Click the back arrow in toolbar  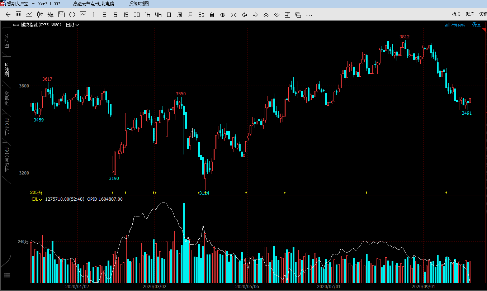8,15
